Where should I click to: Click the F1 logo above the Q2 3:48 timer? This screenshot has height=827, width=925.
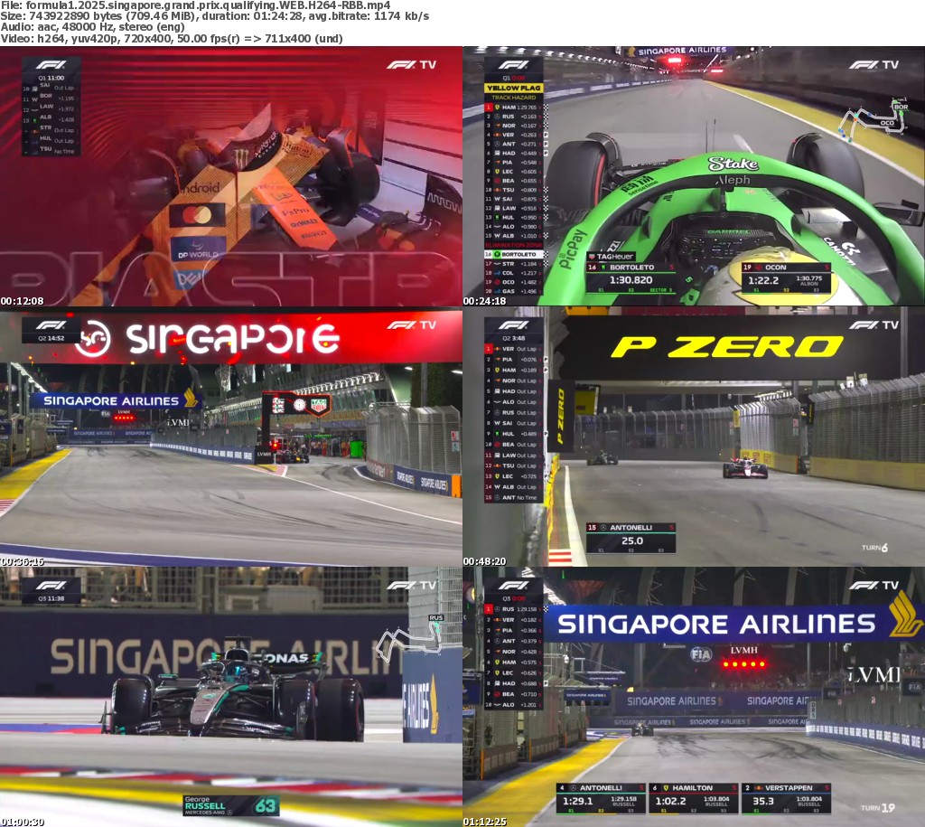pyautogui.click(x=513, y=324)
